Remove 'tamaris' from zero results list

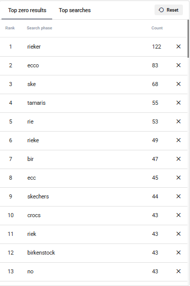tap(178, 103)
